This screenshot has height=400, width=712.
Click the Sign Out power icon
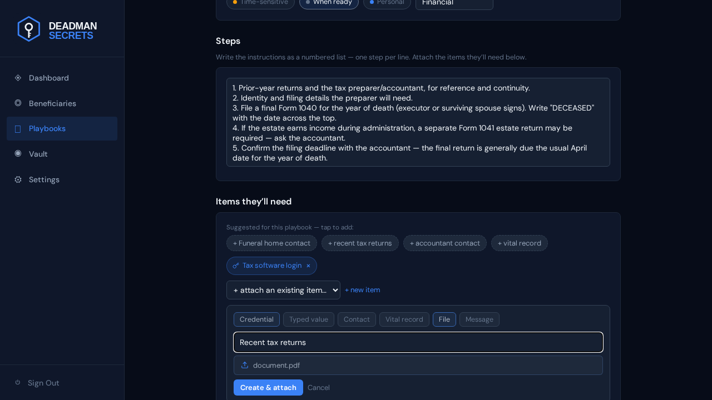click(18, 382)
